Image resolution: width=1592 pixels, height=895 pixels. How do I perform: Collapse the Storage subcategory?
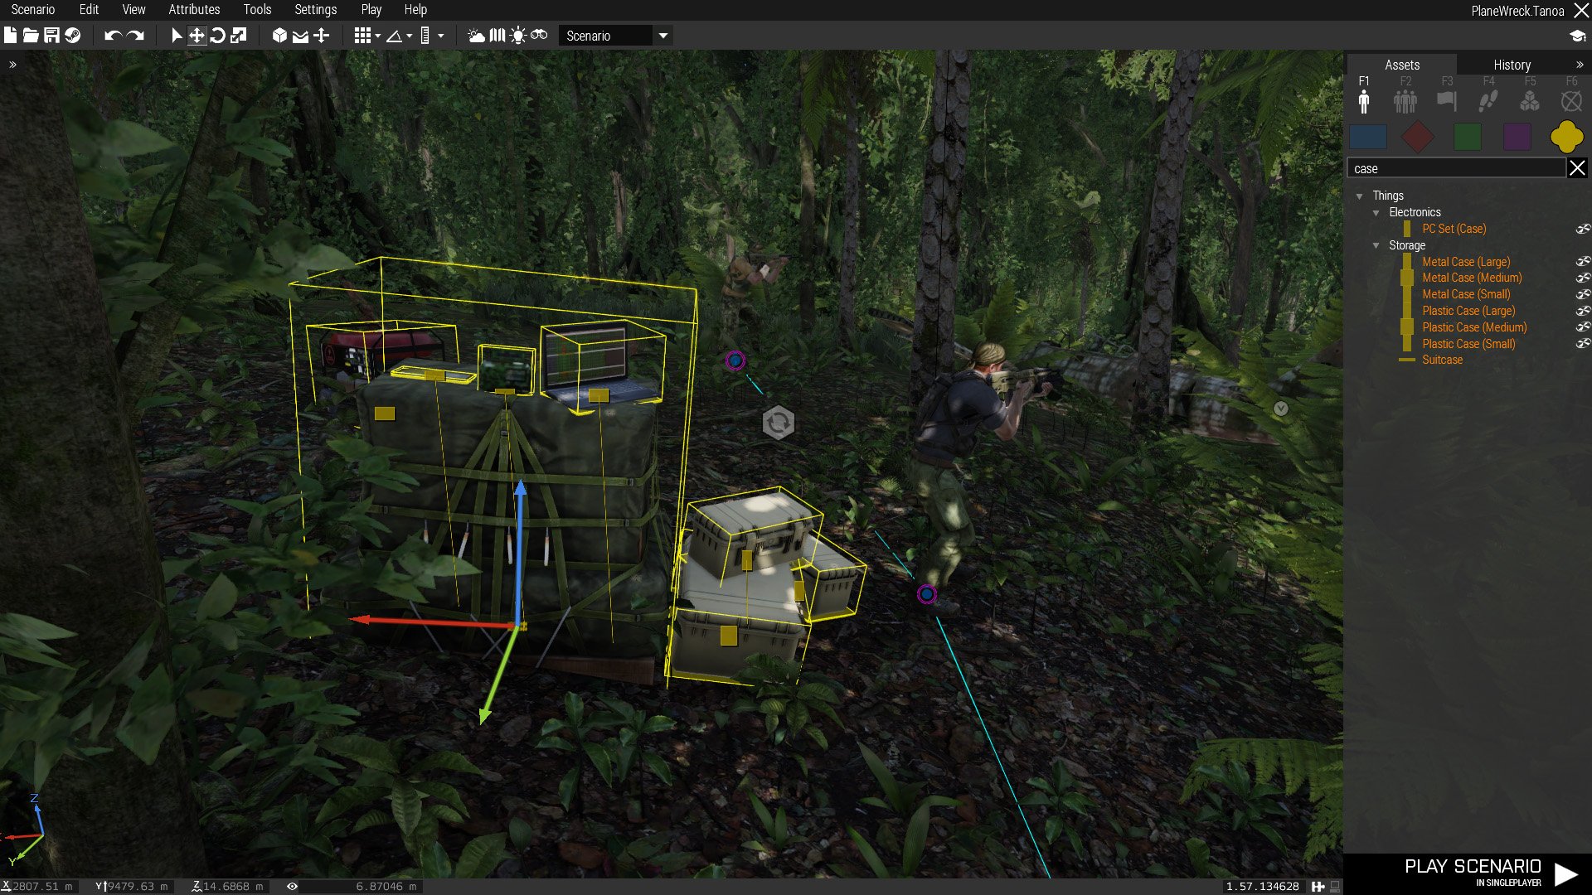click(x=1376, y=245)
